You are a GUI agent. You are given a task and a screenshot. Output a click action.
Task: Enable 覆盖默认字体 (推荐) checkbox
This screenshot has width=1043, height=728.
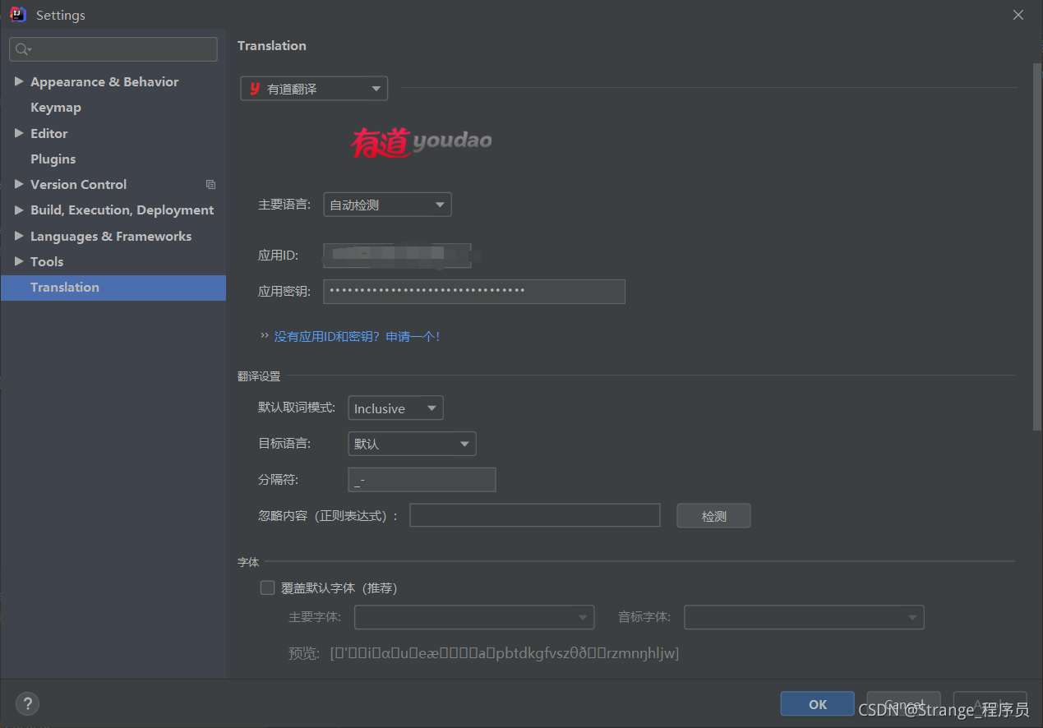(x=267, y=587)
